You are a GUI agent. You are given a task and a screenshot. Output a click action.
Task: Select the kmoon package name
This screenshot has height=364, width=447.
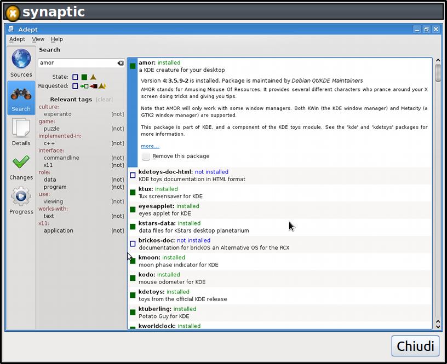click(150, 257)
